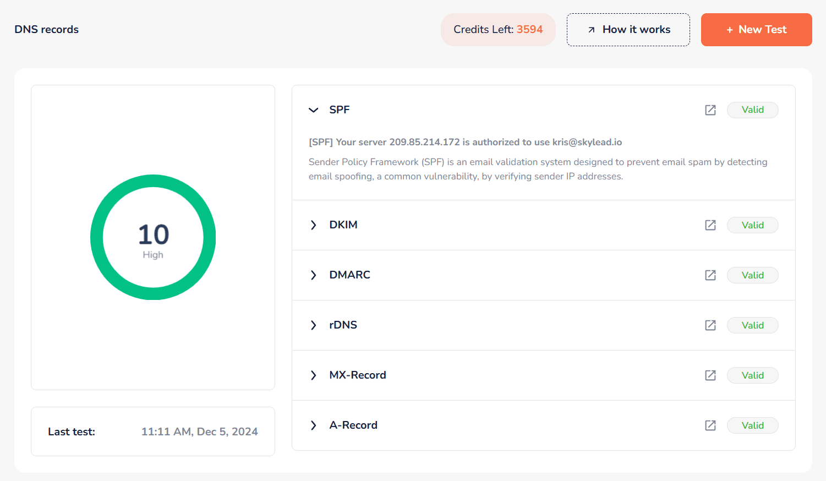Image resolution: width=826 pixels, height=481 pixels.
Task: Click the last test time 11:11 AM, Dec 5, 2024
Action: pos(200,432)
